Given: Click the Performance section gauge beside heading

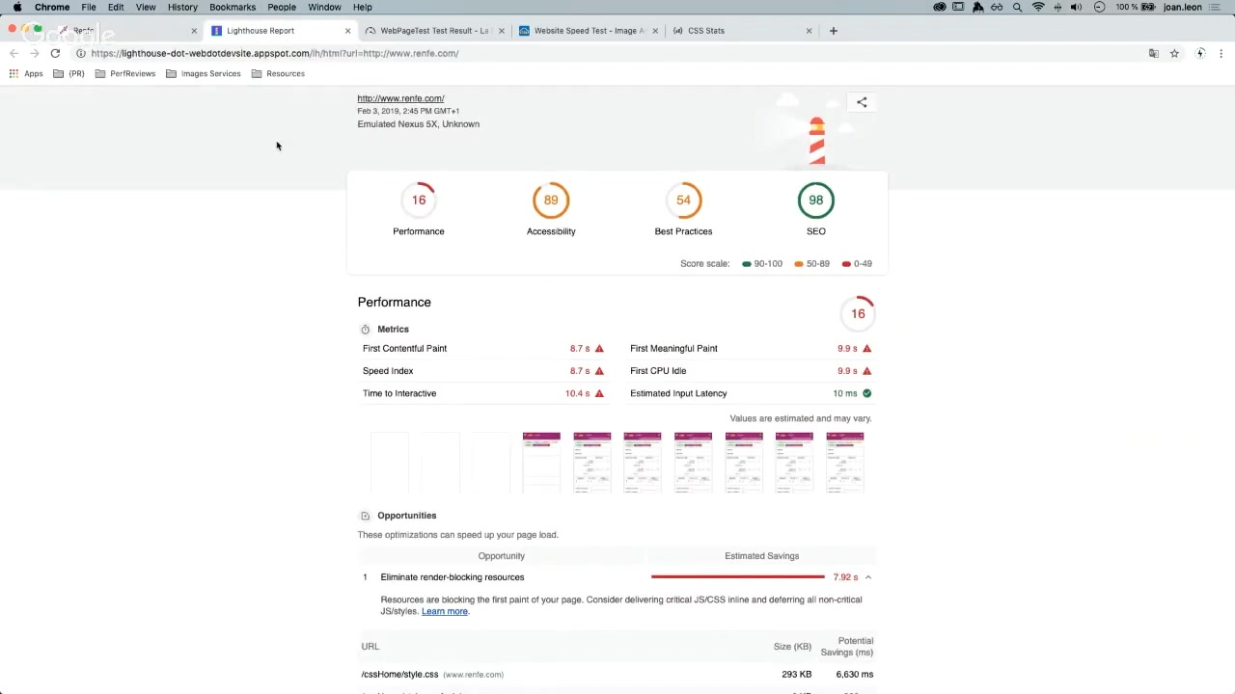Looking at the screenshot, I should click(x=858, y=314).
